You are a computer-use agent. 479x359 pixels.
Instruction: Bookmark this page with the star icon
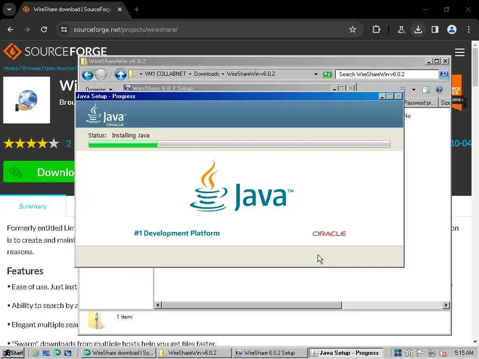(x=353, y=29)
